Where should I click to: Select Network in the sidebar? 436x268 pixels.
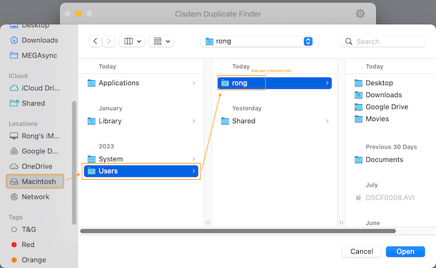click(x=35, y=196)
